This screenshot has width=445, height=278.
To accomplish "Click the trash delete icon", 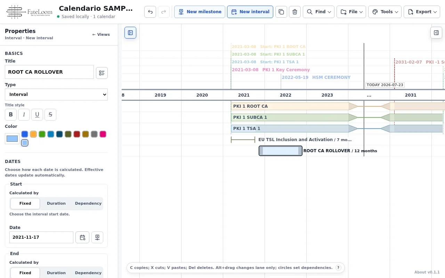I will tap(295, 12).
